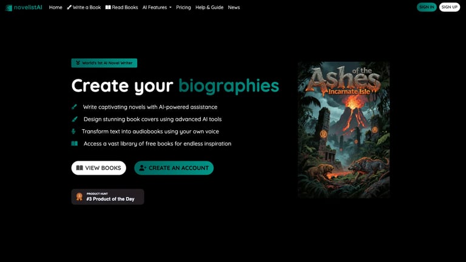The width and height of the screenshot is (466, 262).
Task: Click the pen icon beside Write captivating novels
Action: click(74, 107)
